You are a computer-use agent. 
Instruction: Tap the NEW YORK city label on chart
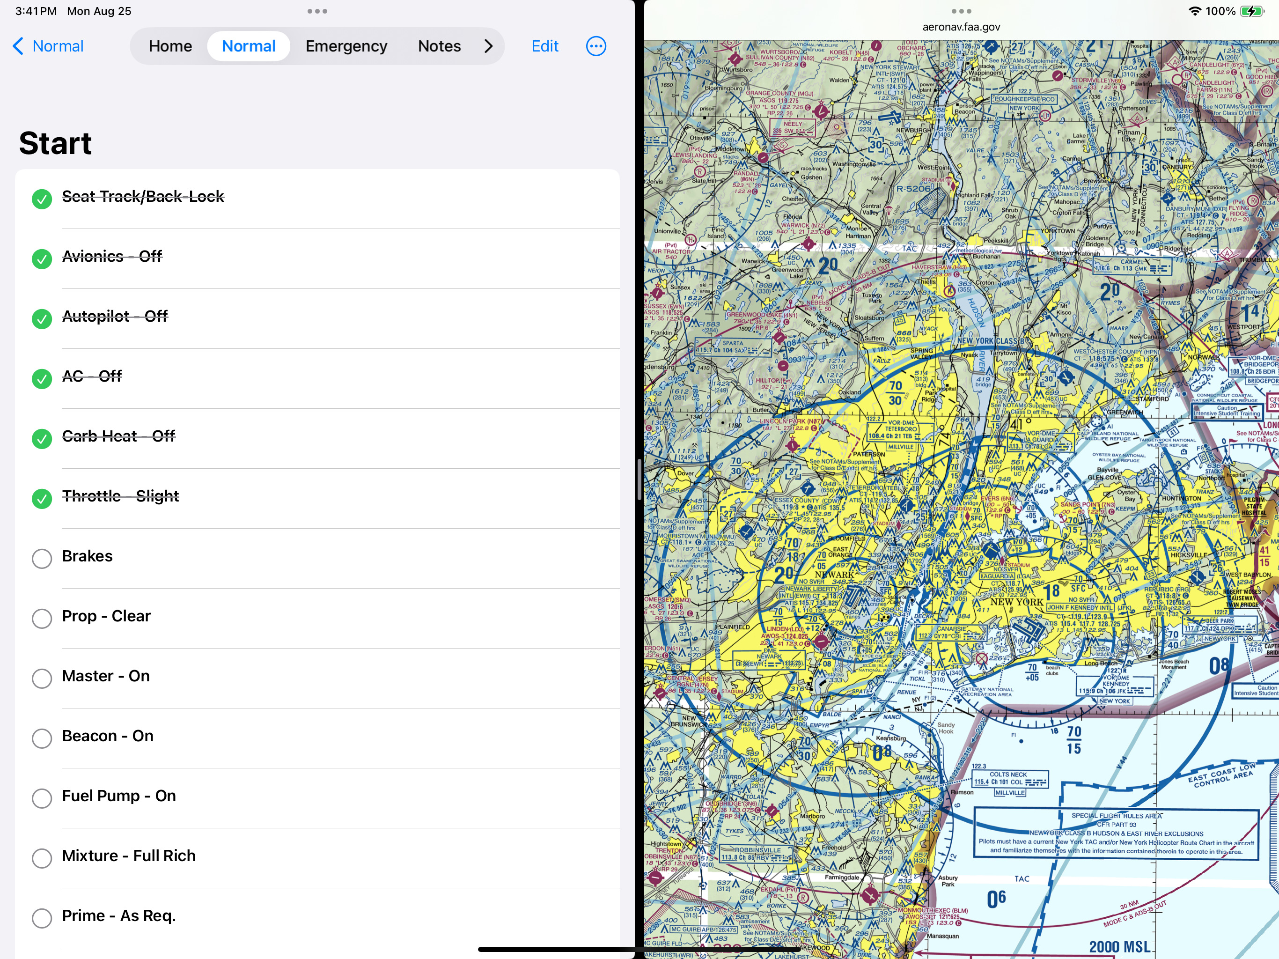coord(1016,602)
